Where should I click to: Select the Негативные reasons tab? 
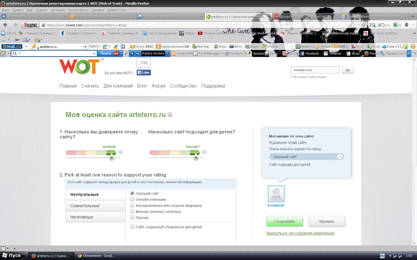96,217
